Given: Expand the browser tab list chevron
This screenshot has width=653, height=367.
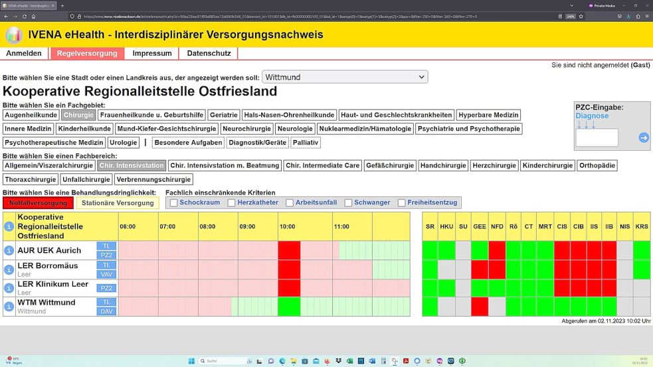Looking at the screenshot, I should pyautogui.click(x=571, y=6).
